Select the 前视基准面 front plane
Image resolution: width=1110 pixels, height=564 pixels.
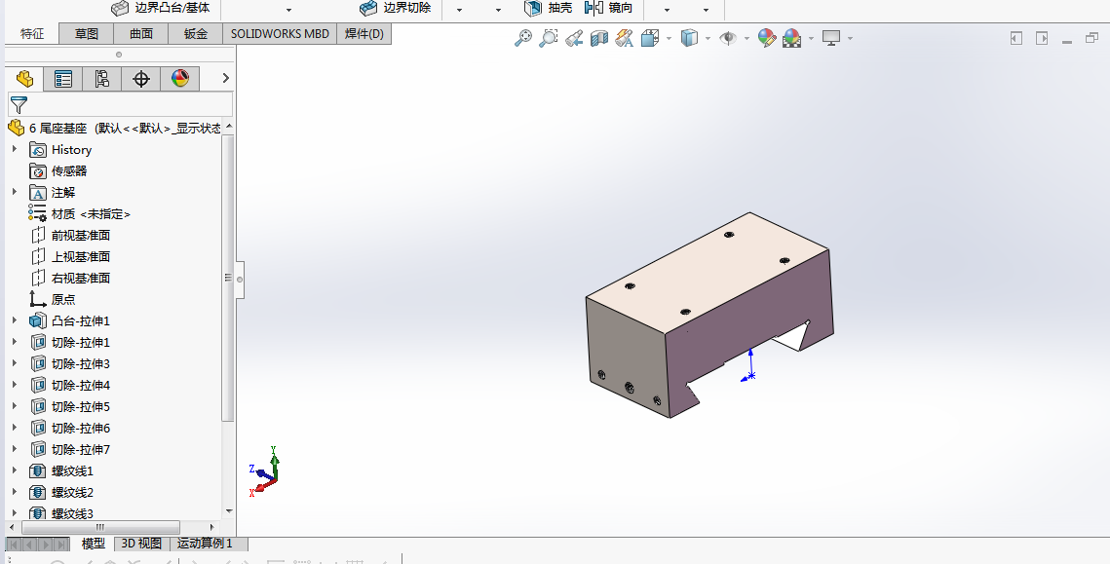pyautogui.click(x=69, y=235)
